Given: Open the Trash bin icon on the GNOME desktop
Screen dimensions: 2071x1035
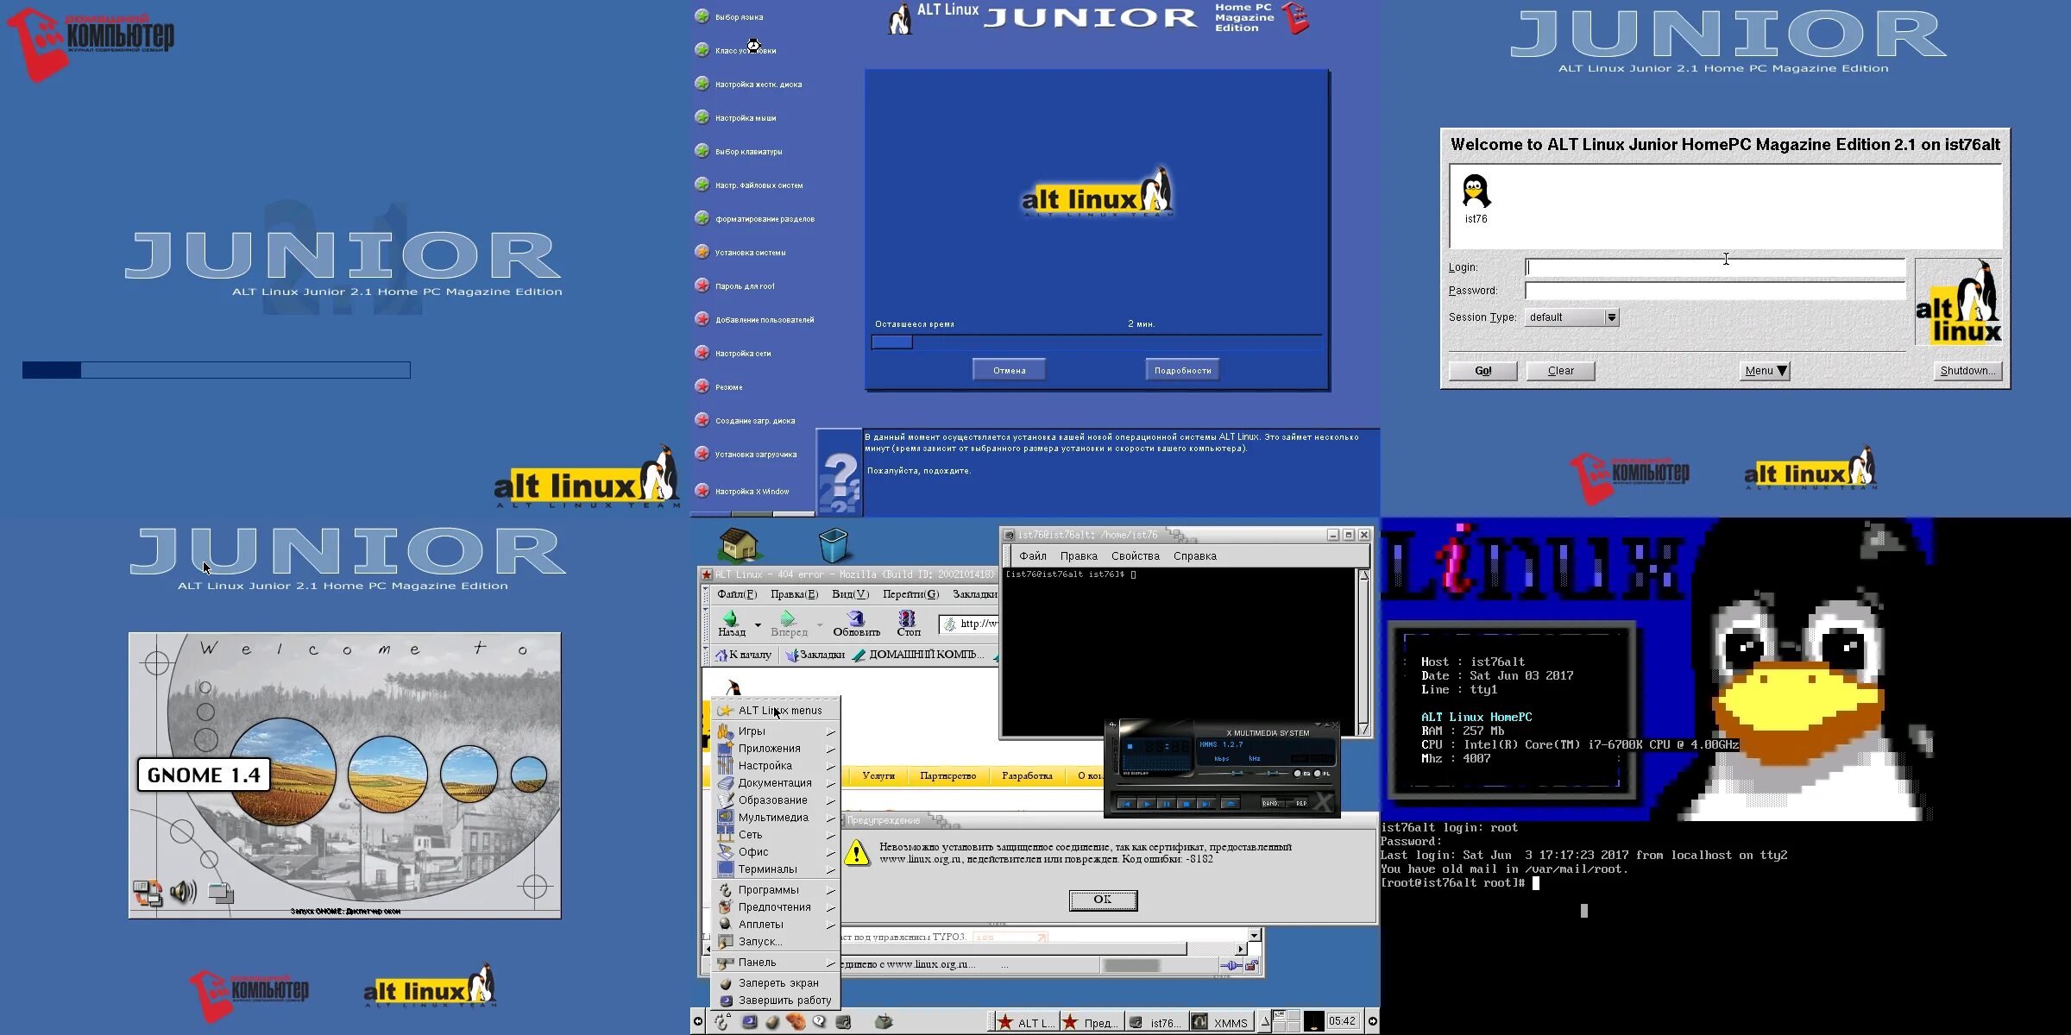Looking at the screenshot, I should coord(834,545).
